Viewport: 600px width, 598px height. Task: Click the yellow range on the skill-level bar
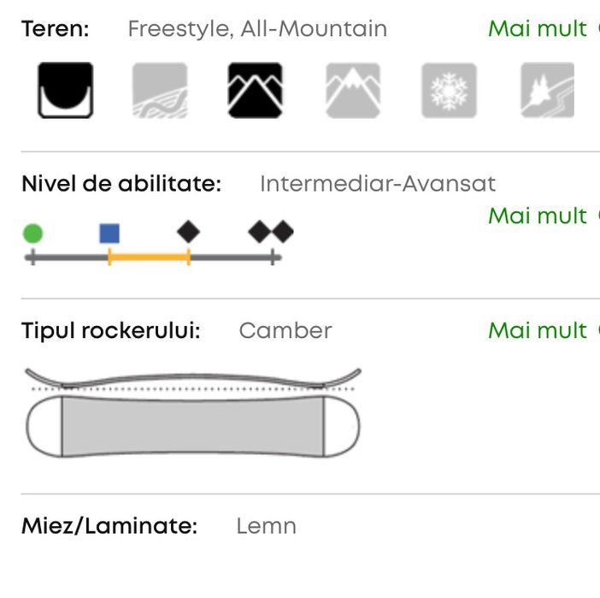pos(149,257)
